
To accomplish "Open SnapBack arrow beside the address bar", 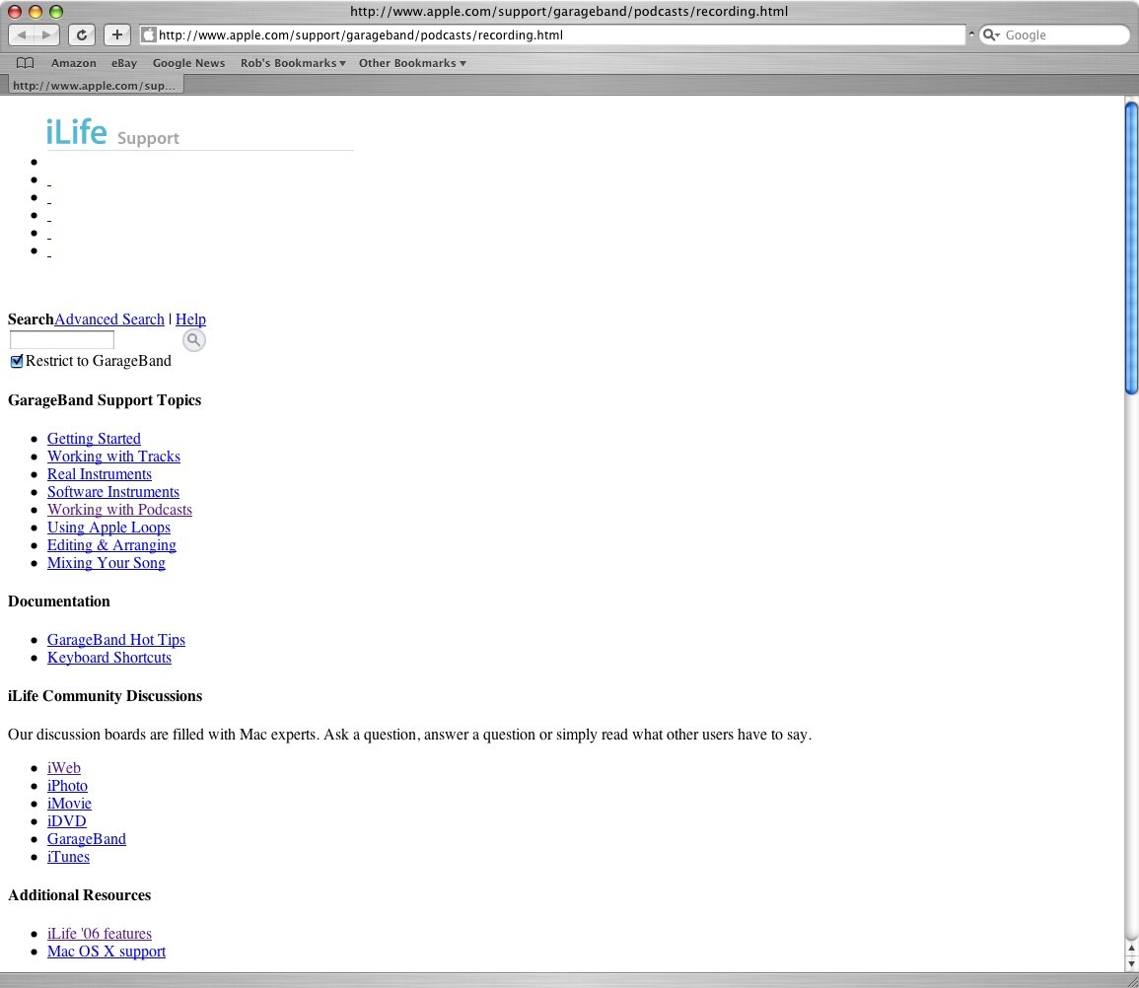I will (x=971, y=35).
